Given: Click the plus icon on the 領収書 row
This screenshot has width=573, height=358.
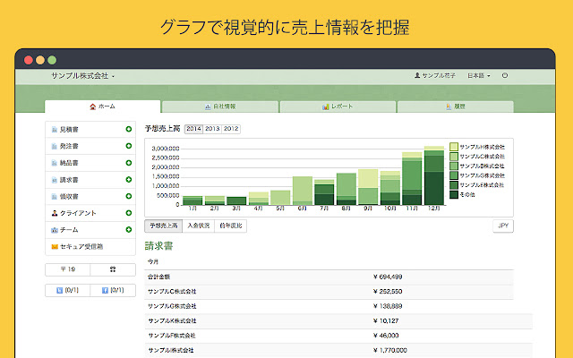Looking at the screenshot, I should 129,196.
